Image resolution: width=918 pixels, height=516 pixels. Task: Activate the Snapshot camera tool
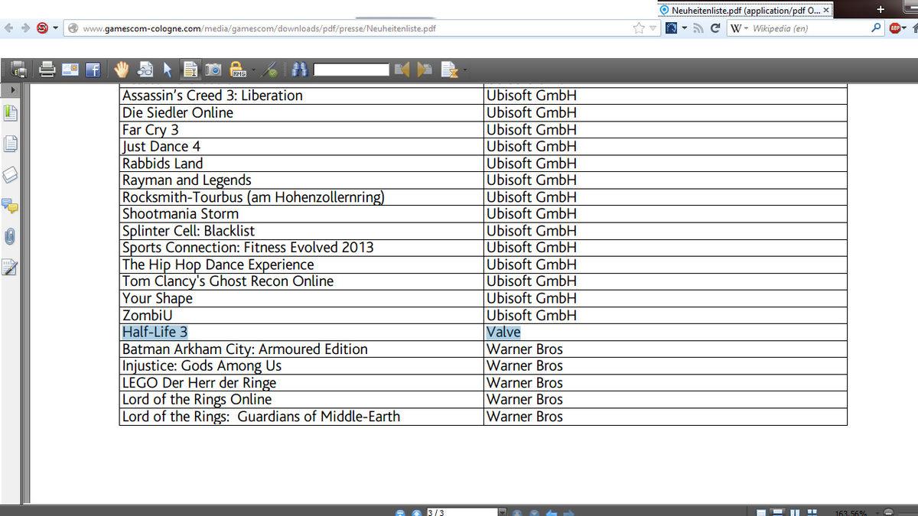(x=213, y=70)
